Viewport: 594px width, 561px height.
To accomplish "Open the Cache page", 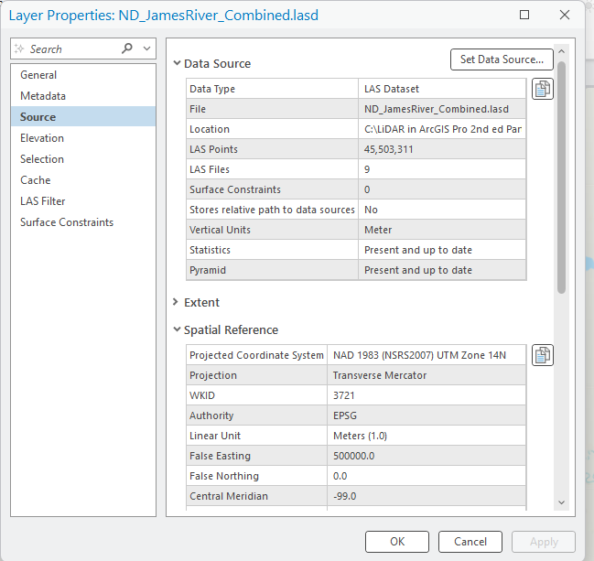I will coord(83,180).
